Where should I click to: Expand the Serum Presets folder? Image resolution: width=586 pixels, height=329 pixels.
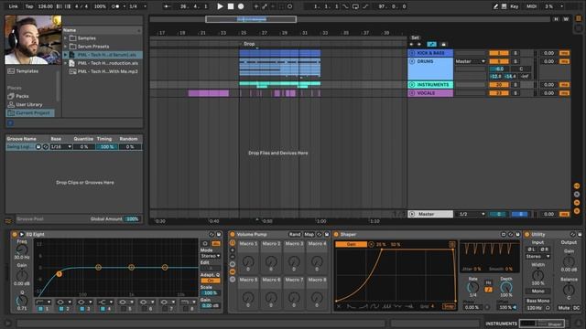(x=66, y=47)
